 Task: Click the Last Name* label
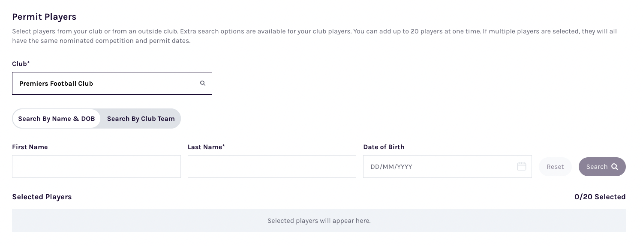tap(206, 147)
